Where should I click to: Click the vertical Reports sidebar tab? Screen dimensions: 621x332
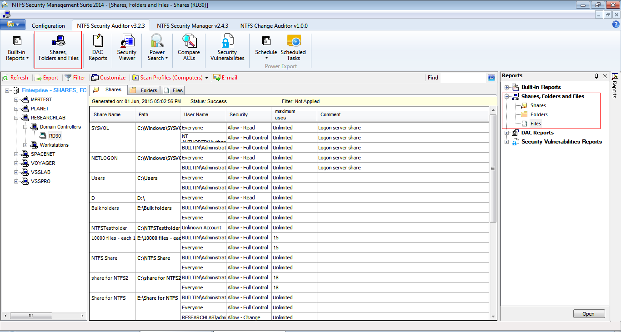click(615, 85)
